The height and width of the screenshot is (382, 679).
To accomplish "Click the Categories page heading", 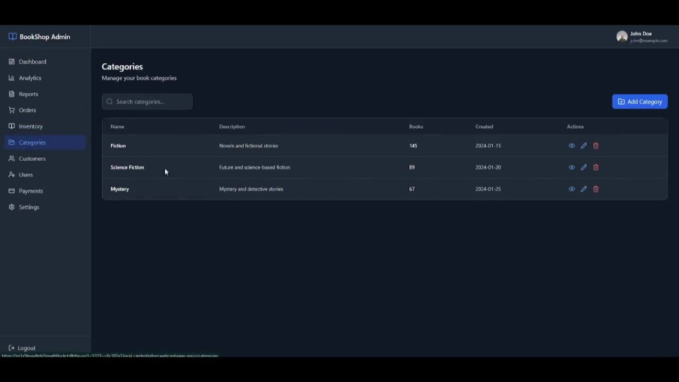I will (122, 66).
